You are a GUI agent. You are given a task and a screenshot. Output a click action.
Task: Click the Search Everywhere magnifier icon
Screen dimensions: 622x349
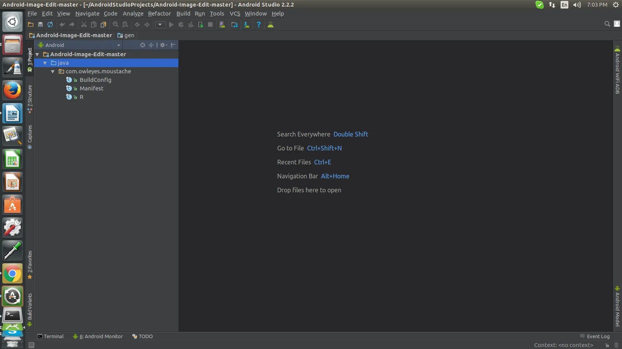click(x=607, y=24)
